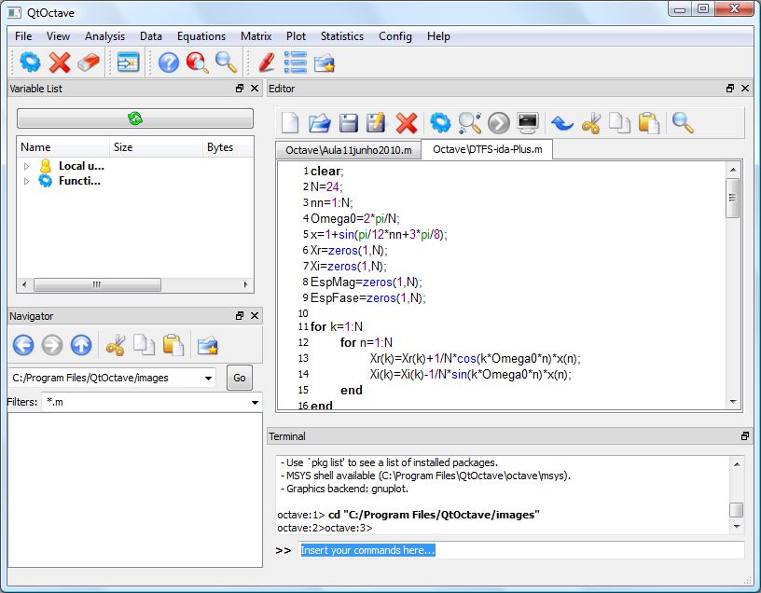Click the Go button in Navigator
Viewport: 761px width, 593px height.
(240, 378)
